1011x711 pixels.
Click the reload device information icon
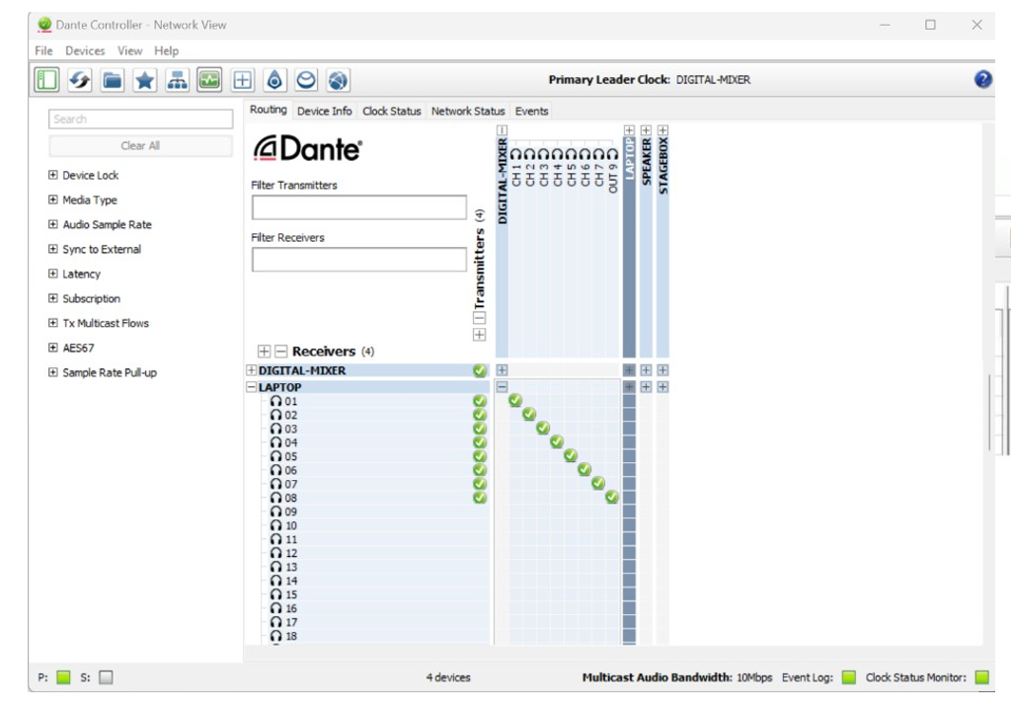[79, 80]
